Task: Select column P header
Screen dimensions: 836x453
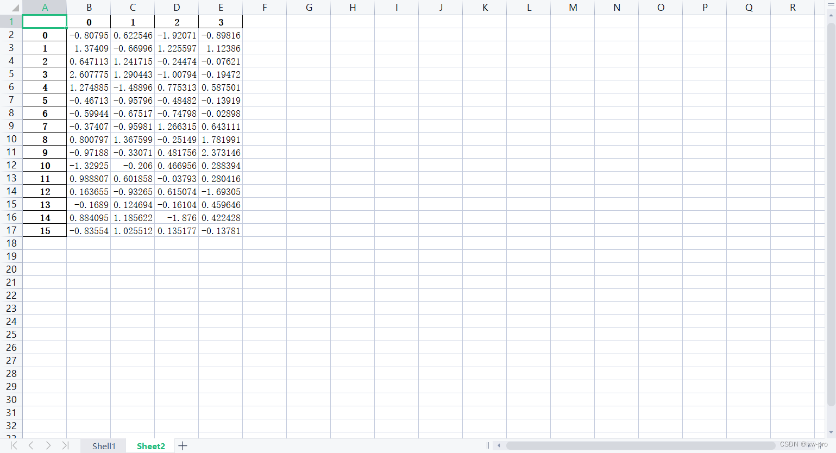Action: click(705, 8)
